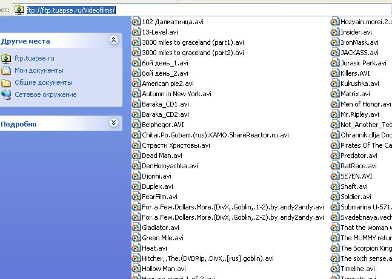392x279 pixels.
Task: Open Сетевое окружение link
Action: (45, 94)
